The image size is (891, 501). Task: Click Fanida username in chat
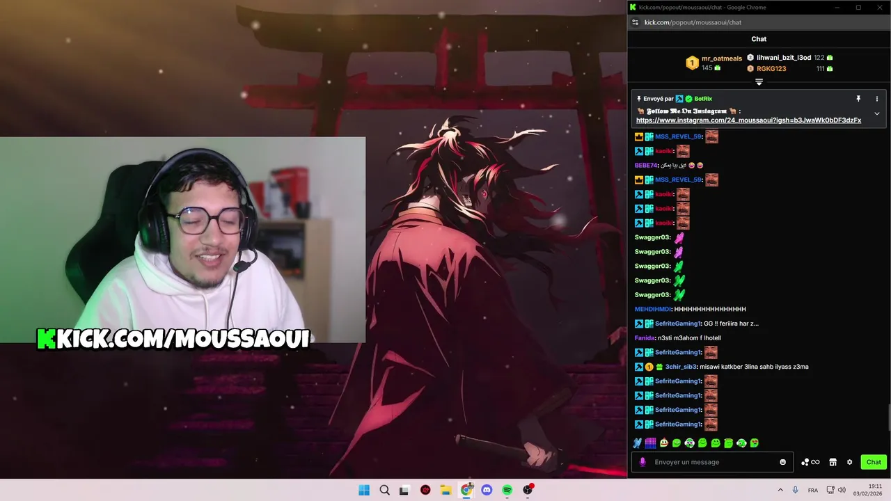pos(645,338)
